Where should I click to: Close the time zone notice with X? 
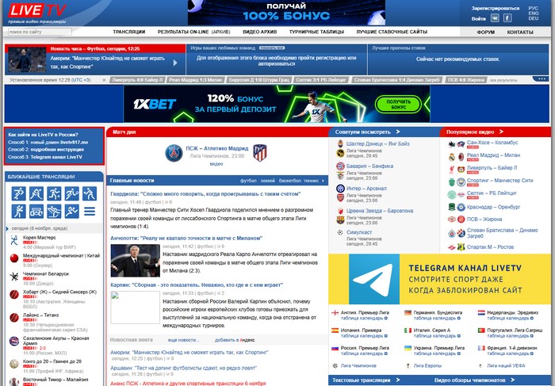(x=104, y=80)
